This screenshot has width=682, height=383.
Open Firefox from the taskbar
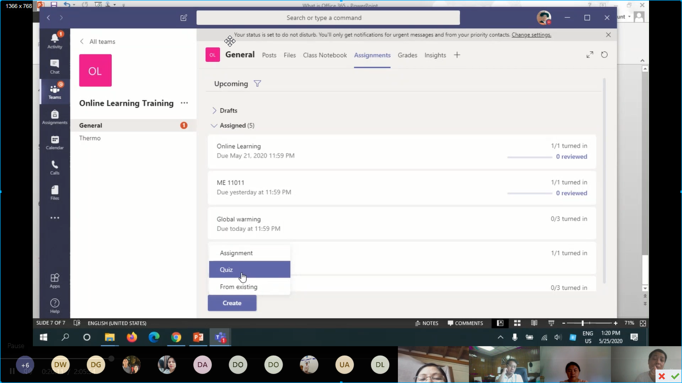[x=132, y=337]
